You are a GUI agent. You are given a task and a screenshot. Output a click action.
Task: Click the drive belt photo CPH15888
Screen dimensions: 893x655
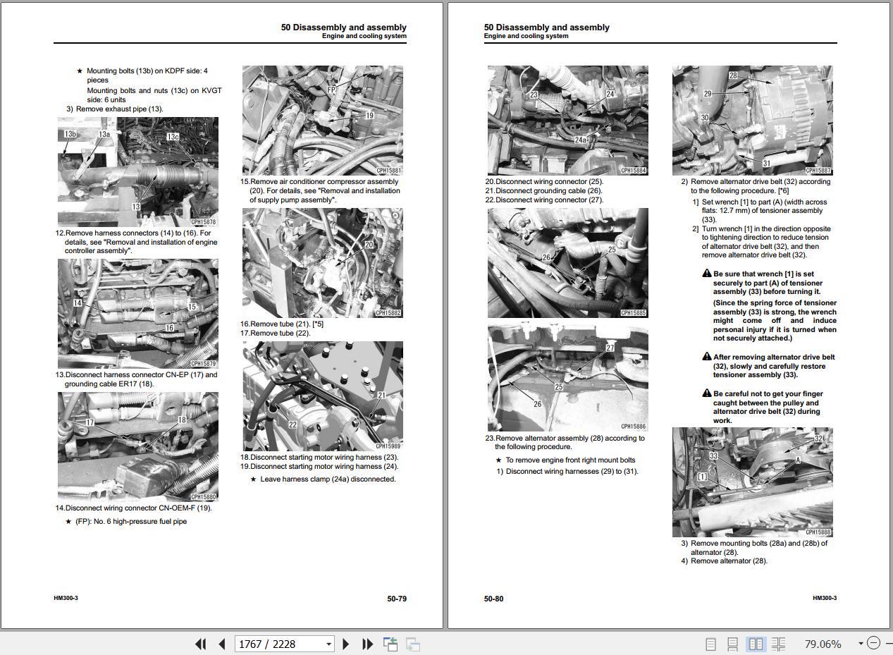coord(753,482)
